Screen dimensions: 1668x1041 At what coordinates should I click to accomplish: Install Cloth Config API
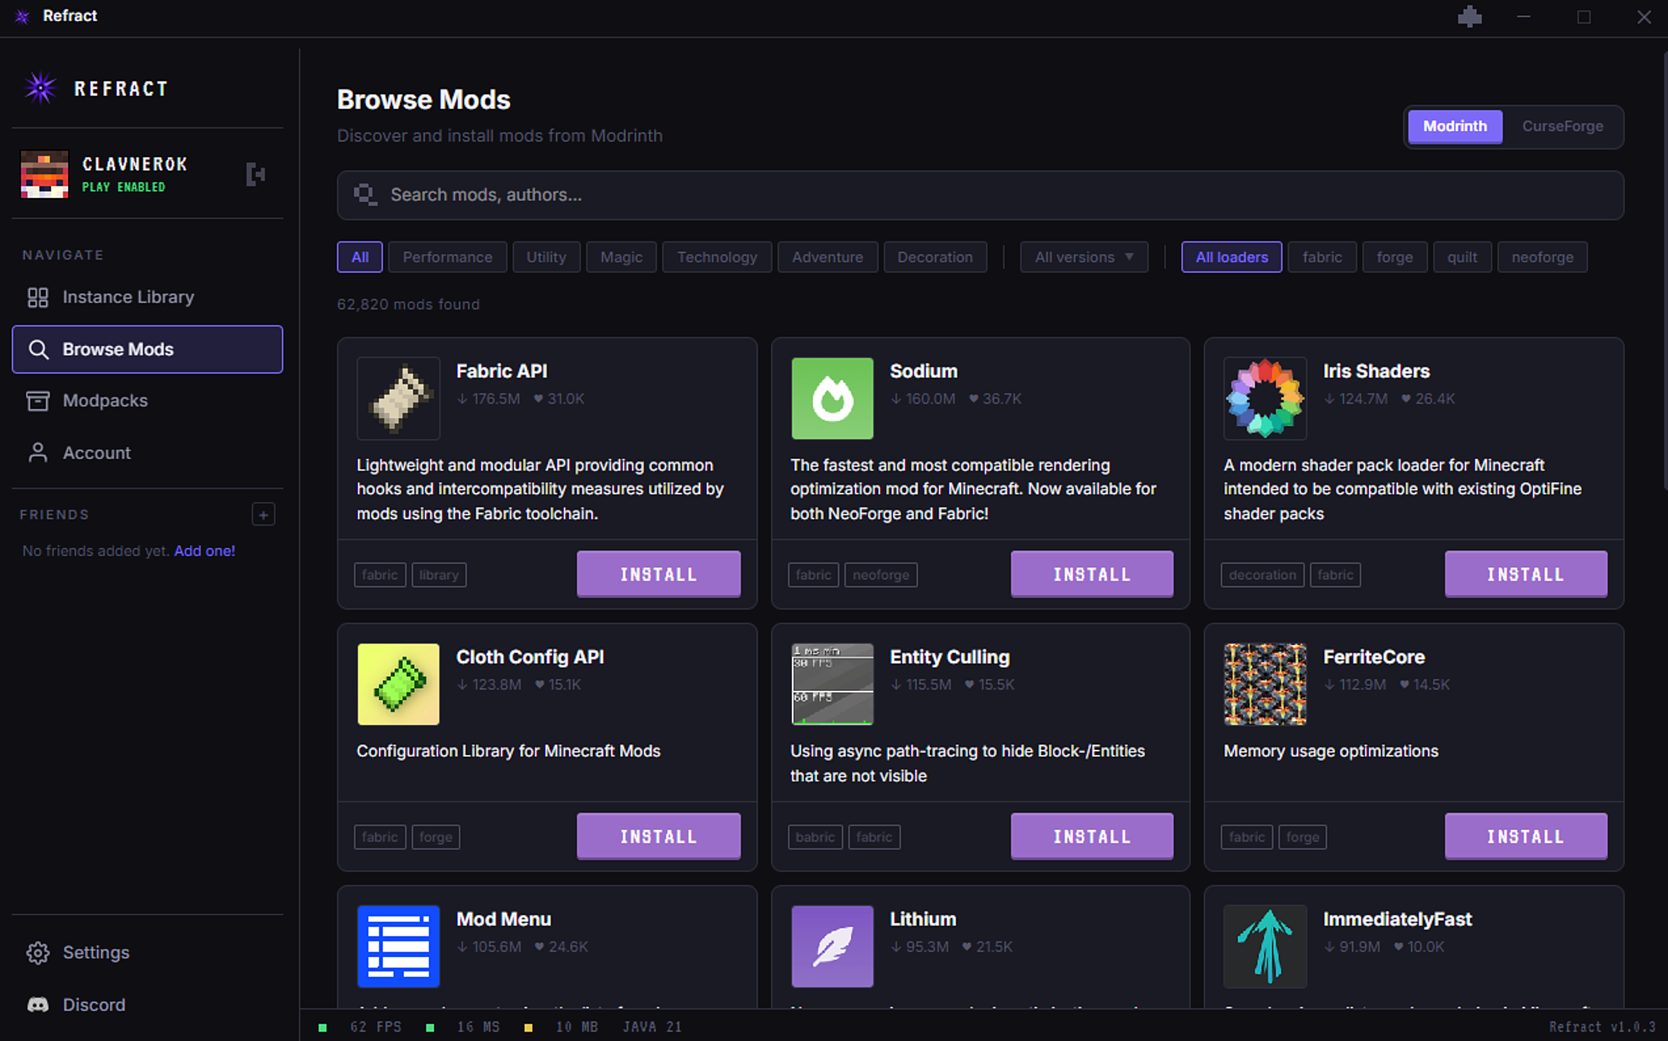pos(659,836)
